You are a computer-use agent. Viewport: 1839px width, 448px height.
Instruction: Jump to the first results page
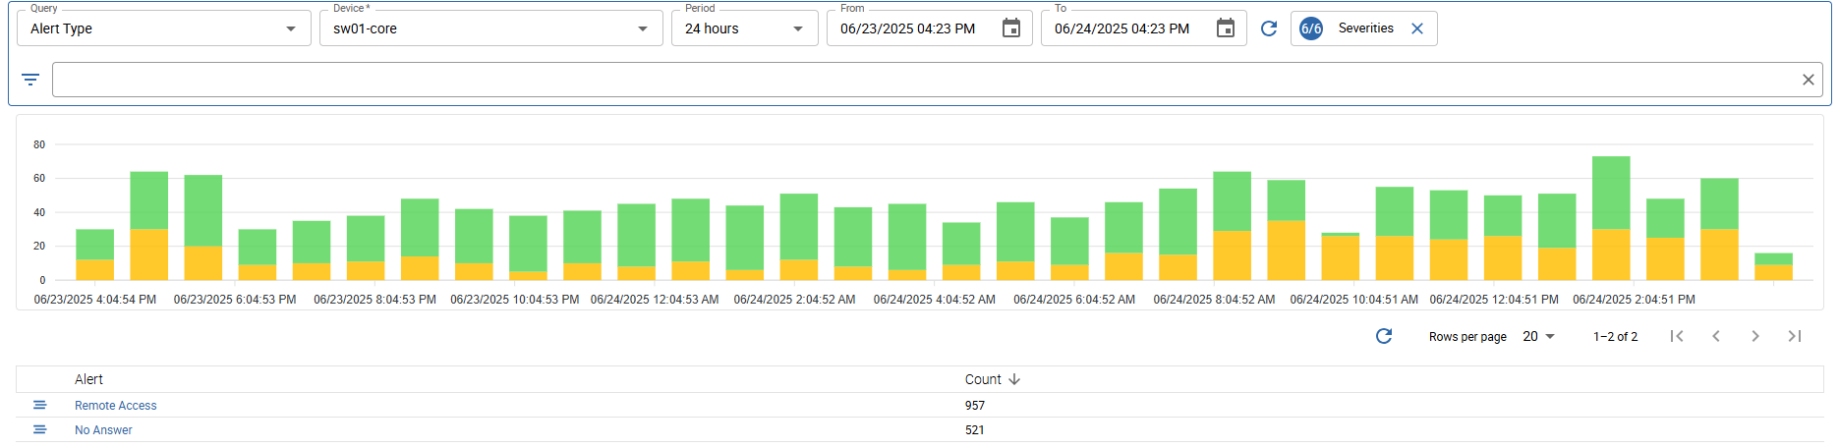click(1677, 336)
